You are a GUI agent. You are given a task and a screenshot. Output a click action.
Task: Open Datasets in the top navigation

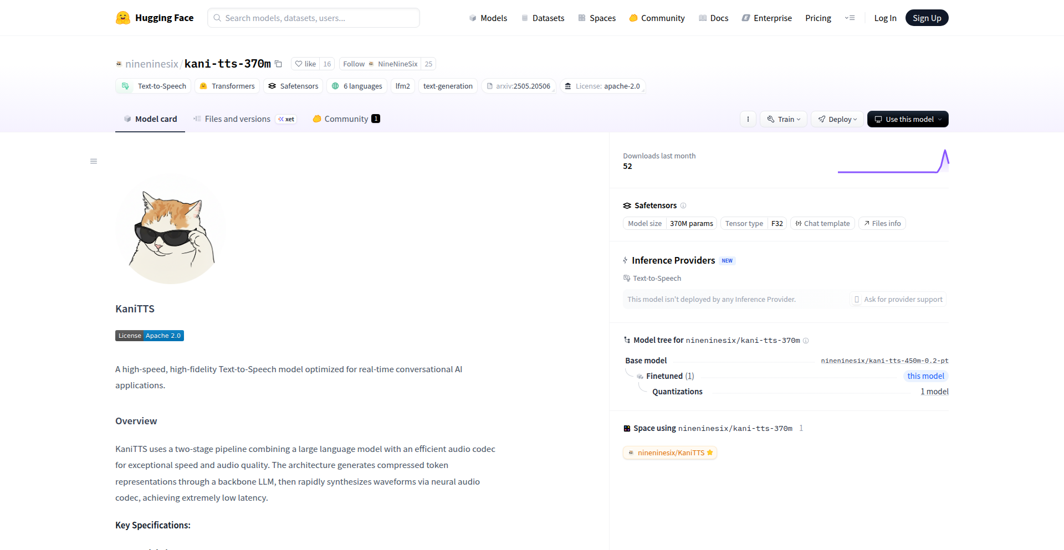[x=543, y=18]
